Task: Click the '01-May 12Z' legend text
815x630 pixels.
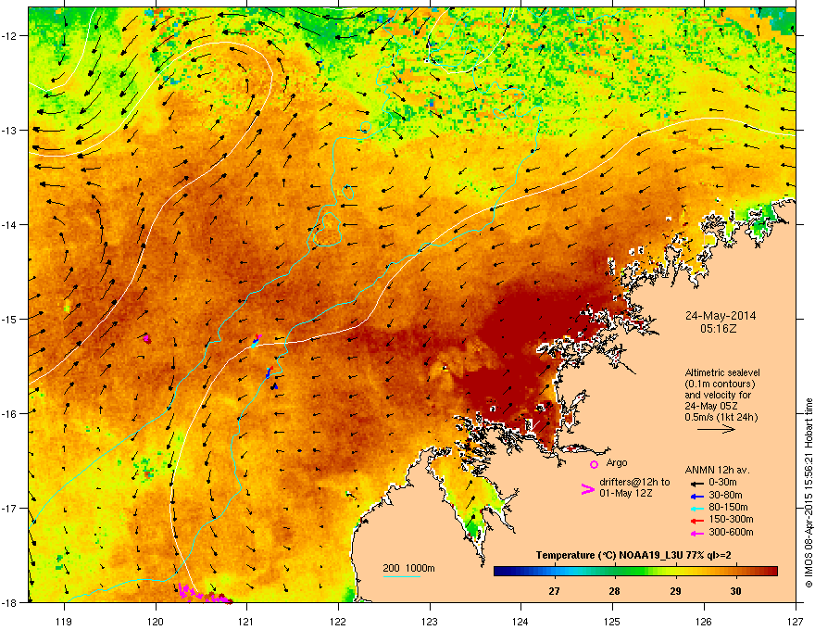Action: click(625, 493)
